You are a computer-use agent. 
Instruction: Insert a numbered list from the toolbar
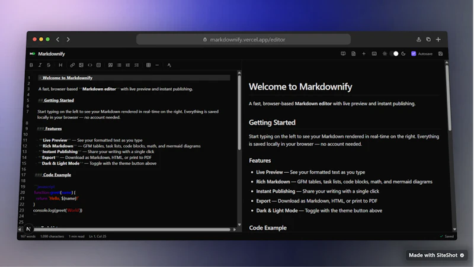128,65
